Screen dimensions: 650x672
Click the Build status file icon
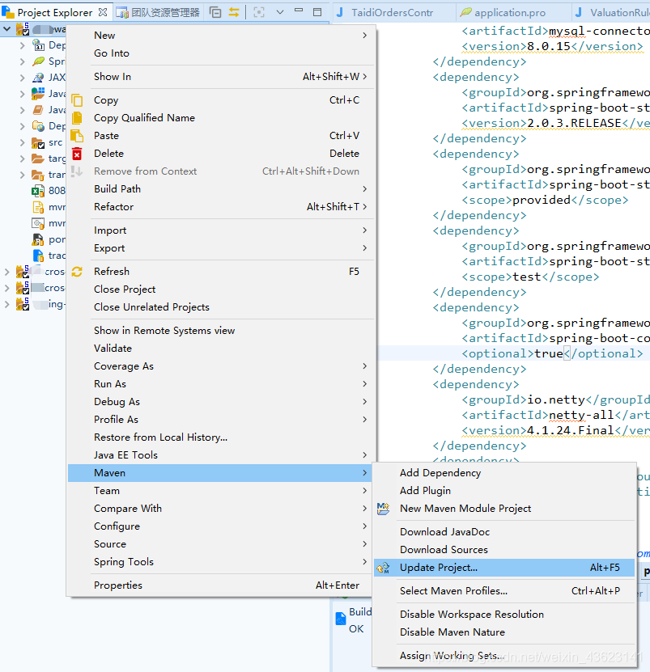coord(341,619)
